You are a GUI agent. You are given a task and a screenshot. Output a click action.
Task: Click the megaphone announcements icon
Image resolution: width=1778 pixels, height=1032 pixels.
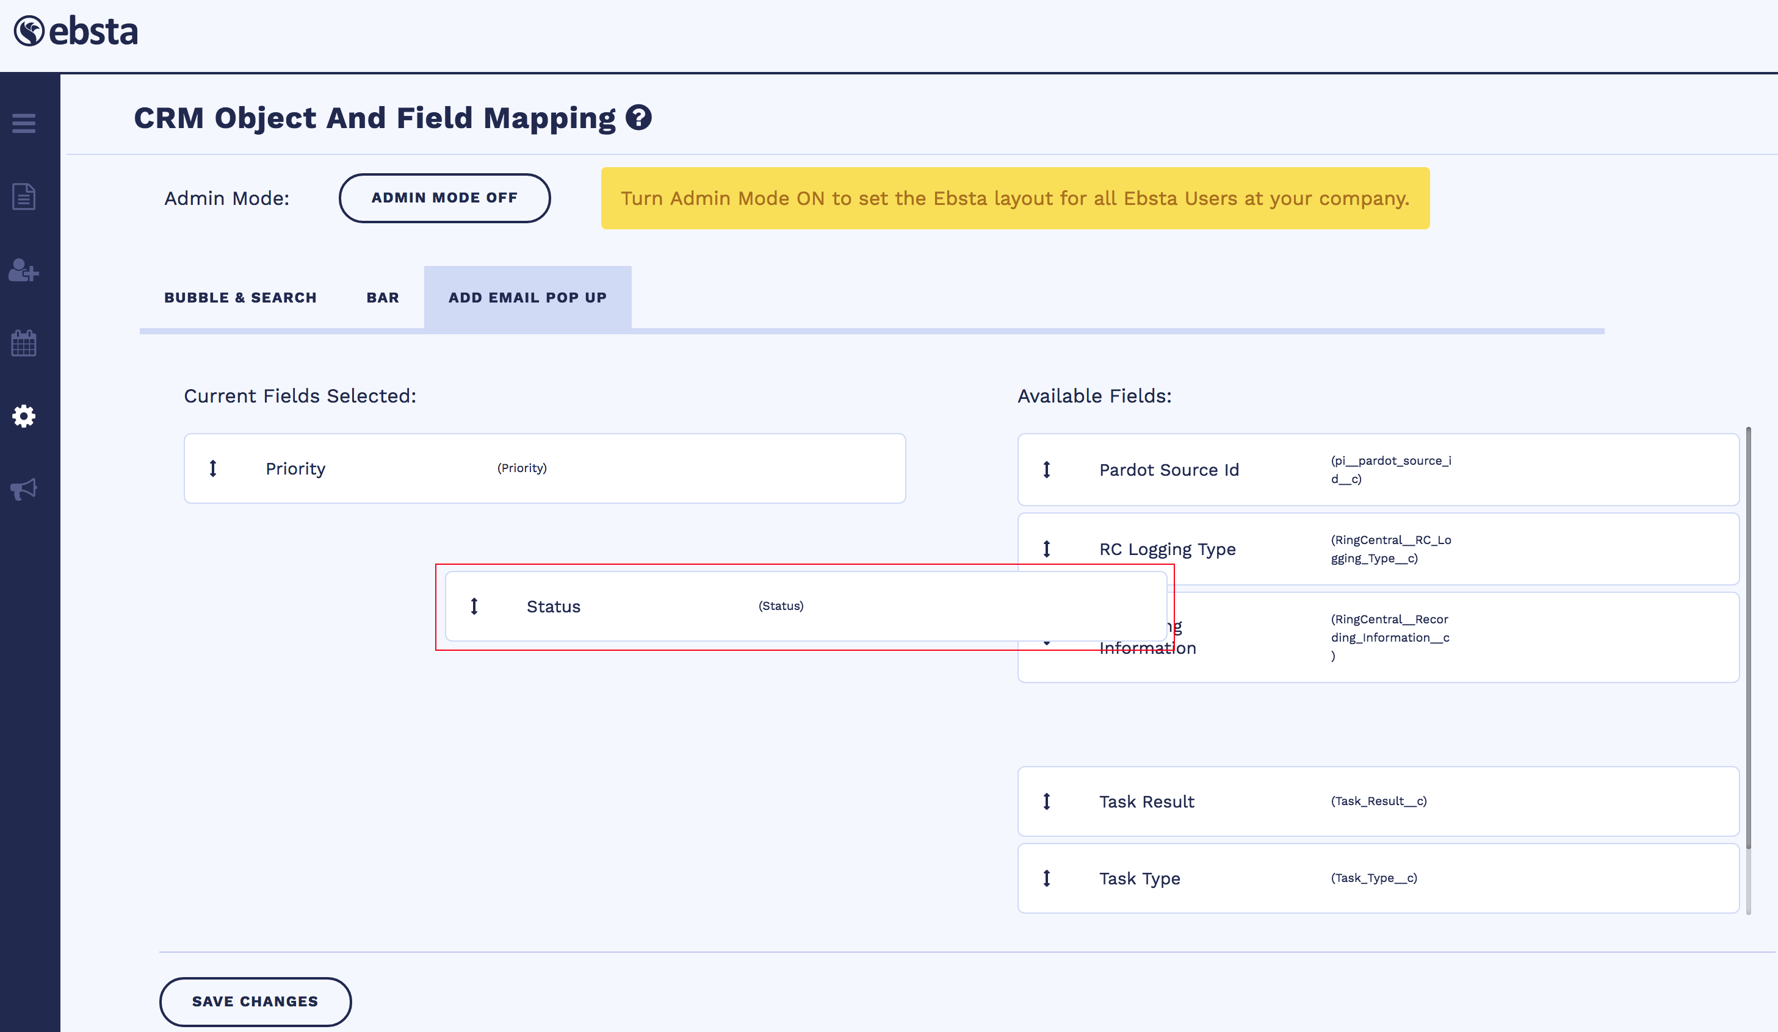[x=24, y=489]
